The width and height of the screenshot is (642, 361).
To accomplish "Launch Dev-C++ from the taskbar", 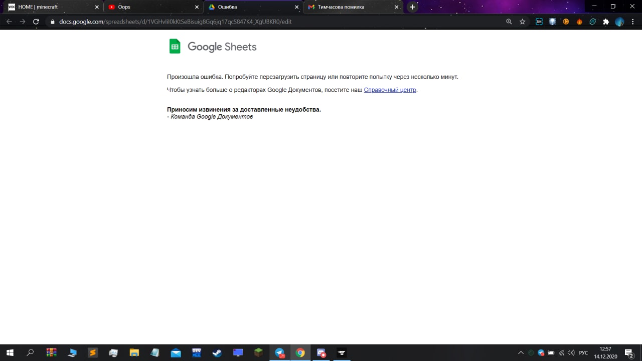I will 197,352.
